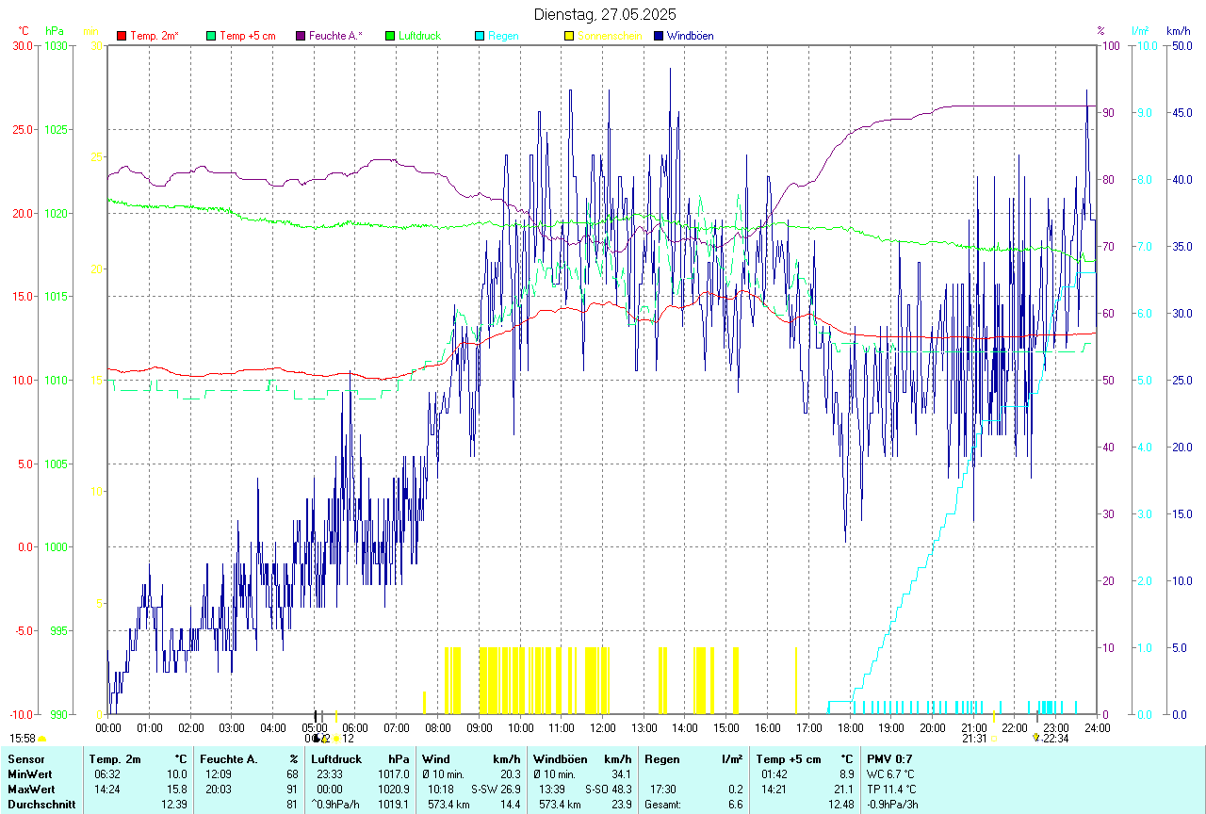This screenshot has height=814, width=1206.
Task: Click the 12.39 average temperature value
Action: click(x=175, y=804)
